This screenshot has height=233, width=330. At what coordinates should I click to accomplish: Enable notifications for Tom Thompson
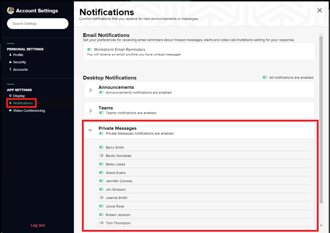click(x=101, y=223)
